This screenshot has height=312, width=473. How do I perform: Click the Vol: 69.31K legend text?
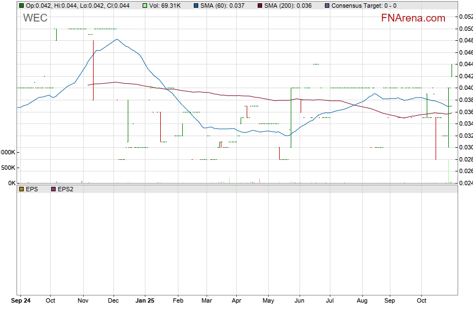click(x=165, y=6)
